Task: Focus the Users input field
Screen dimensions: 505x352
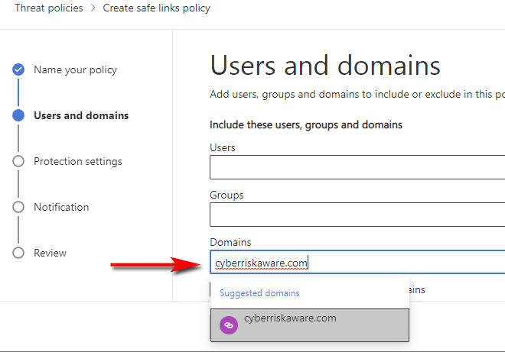Action: pos(357,167)
